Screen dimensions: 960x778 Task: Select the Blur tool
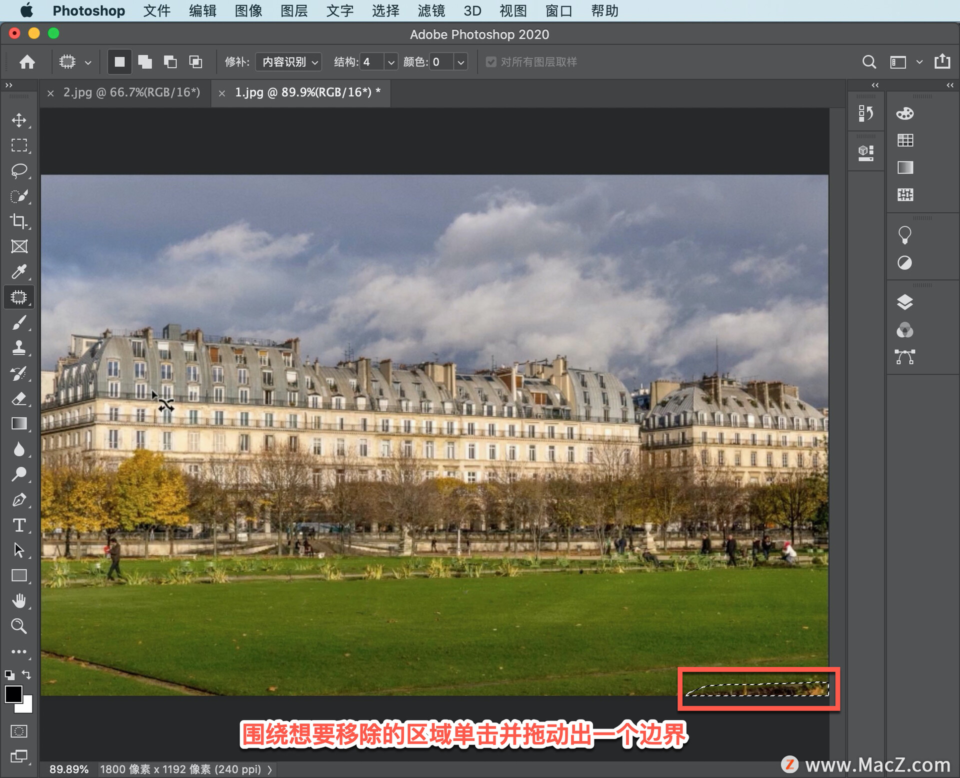(x=19, y=449)
